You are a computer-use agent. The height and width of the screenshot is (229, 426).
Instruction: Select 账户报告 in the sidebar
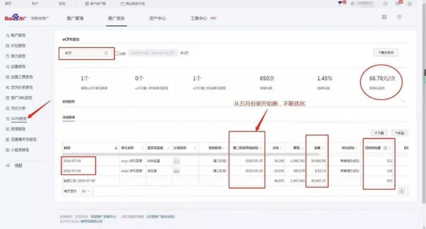18,35
